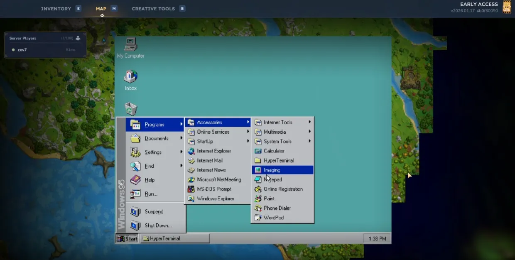Launch WordPad from the Accessories list
Screen dimensions: 515x260
273,218
